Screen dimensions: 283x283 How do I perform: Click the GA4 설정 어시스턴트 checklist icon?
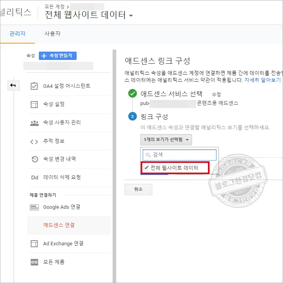click(34, 86)
